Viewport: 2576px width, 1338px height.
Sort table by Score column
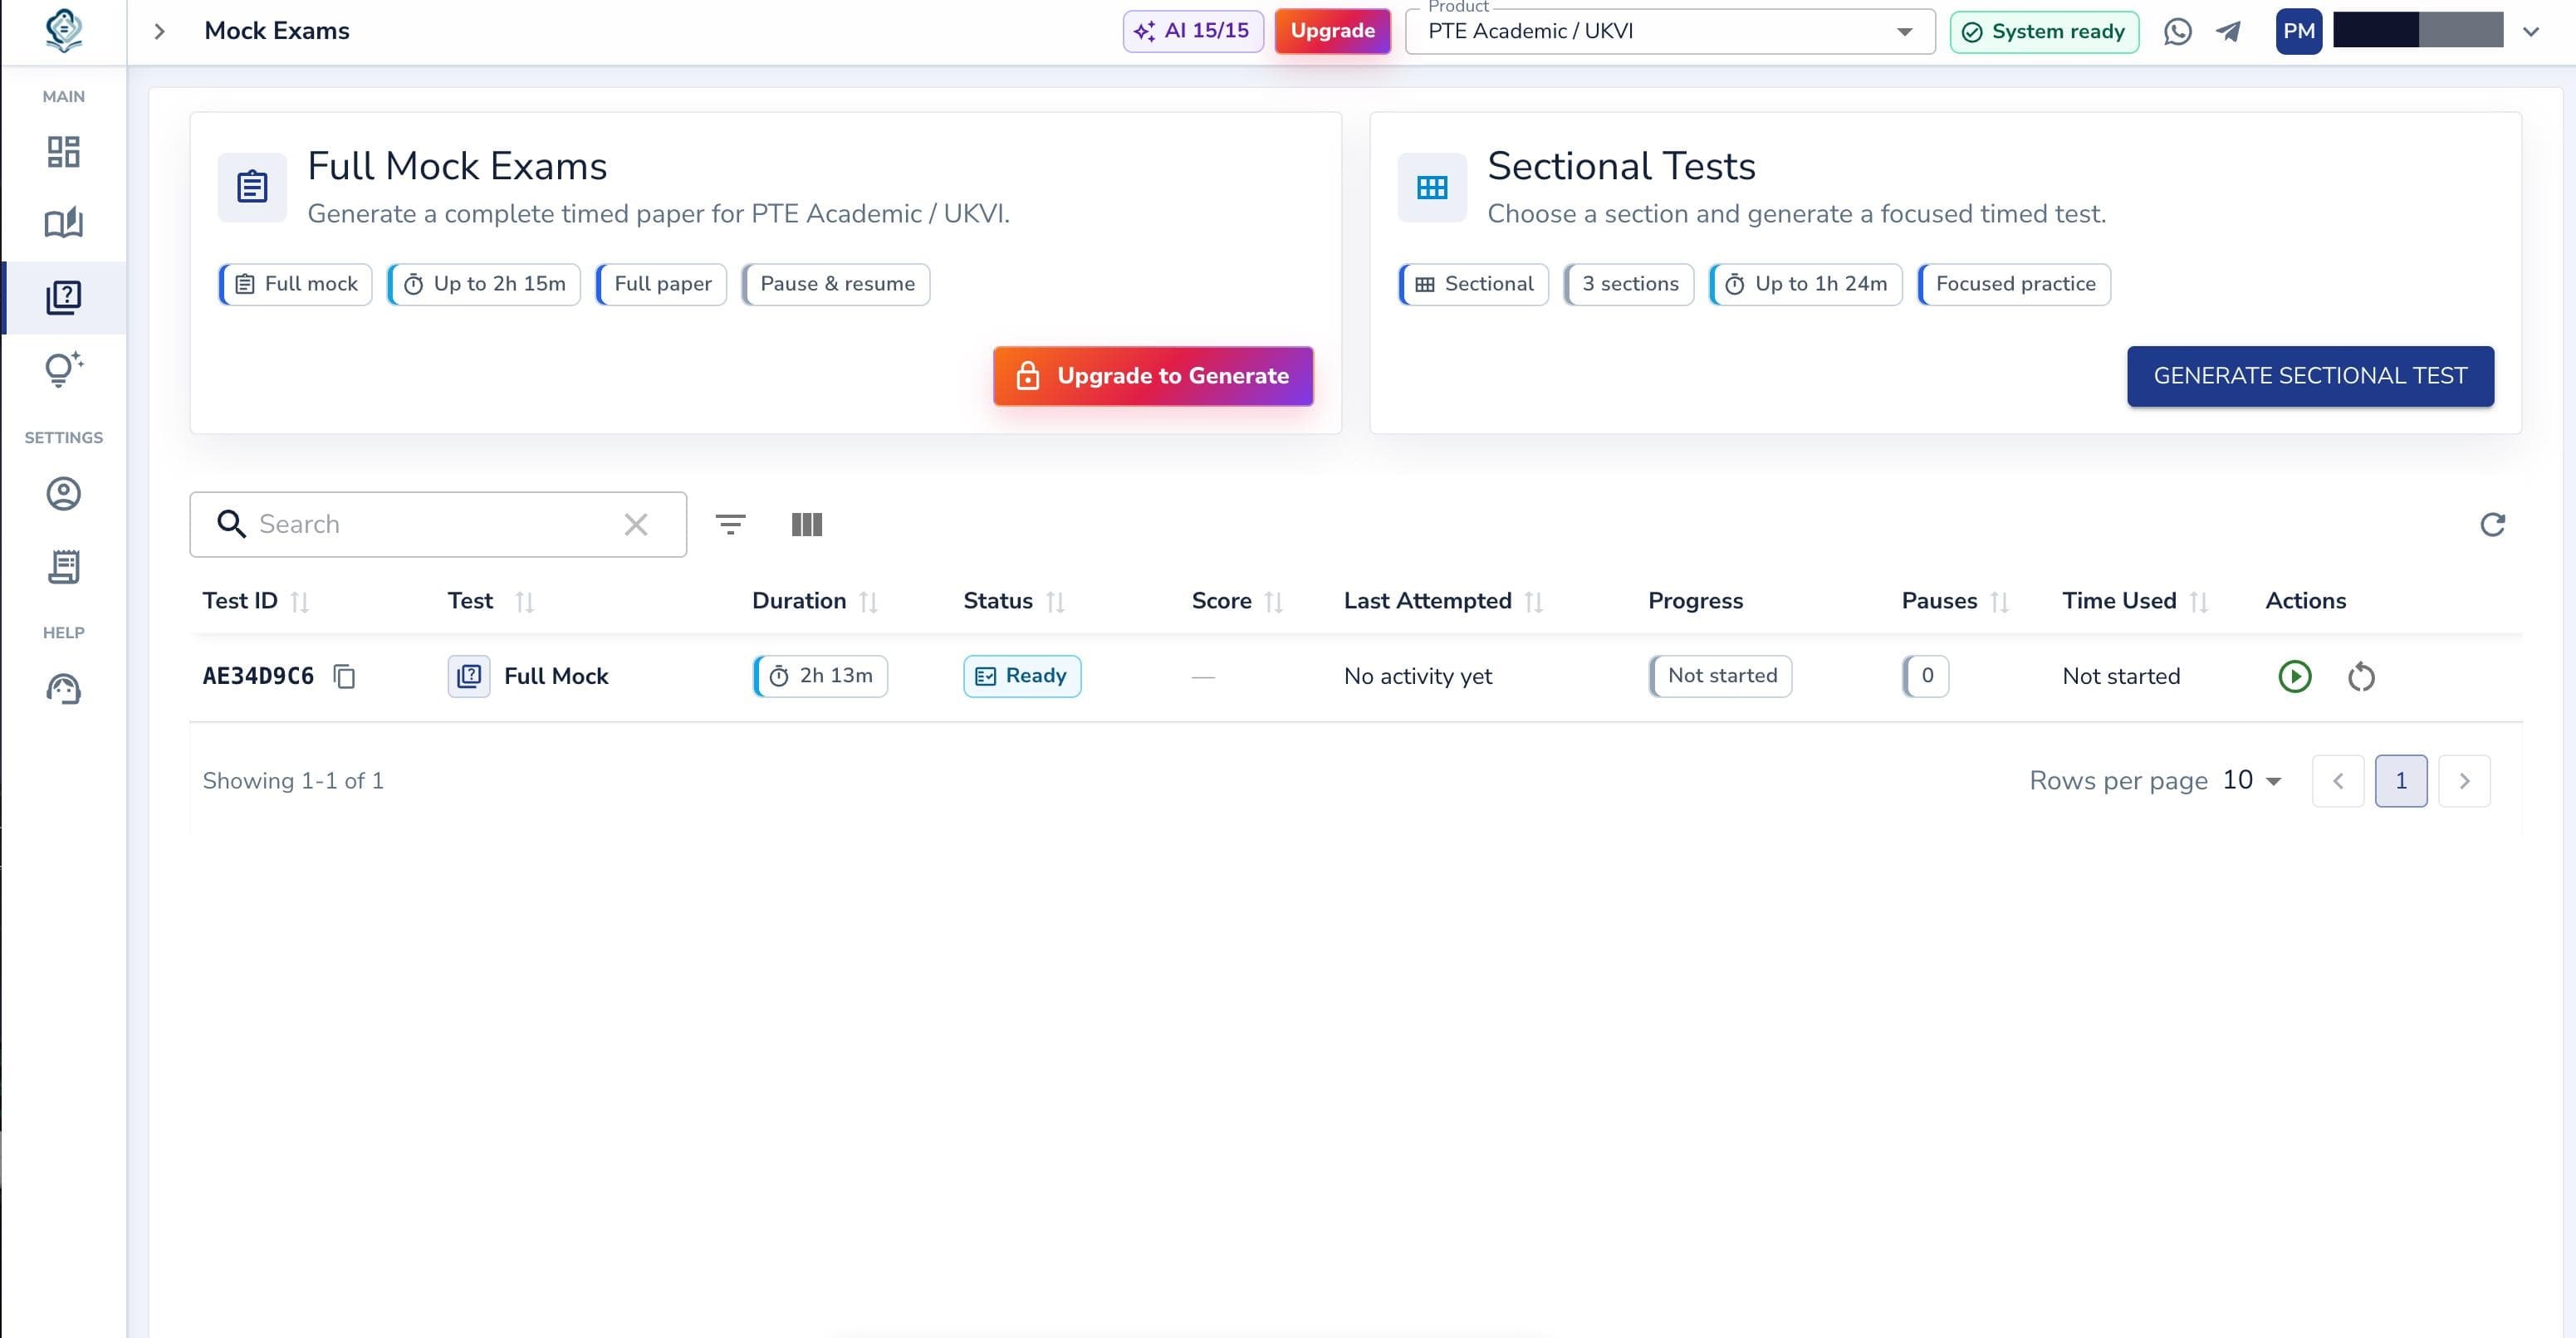(1273, 602)
